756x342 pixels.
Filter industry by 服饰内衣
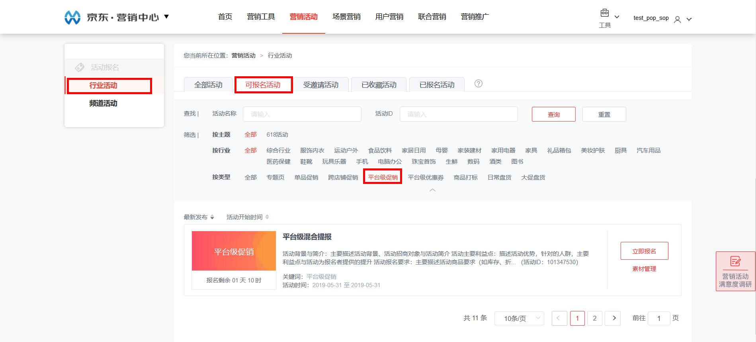[312, 151]
